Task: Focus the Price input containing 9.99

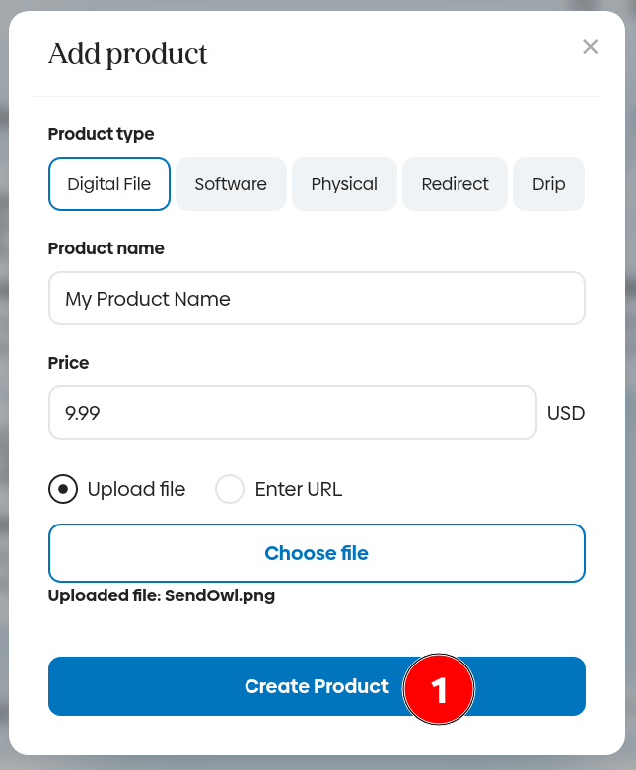Action: [x=292, y=412]
